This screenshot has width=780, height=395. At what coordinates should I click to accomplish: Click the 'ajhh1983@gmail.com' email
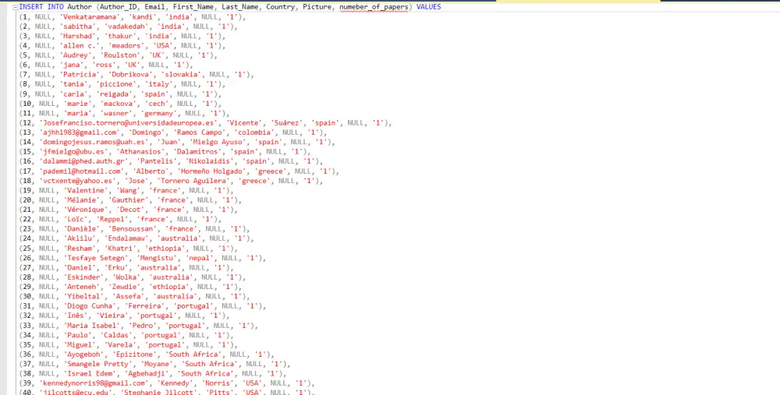[x=80, y=132]
